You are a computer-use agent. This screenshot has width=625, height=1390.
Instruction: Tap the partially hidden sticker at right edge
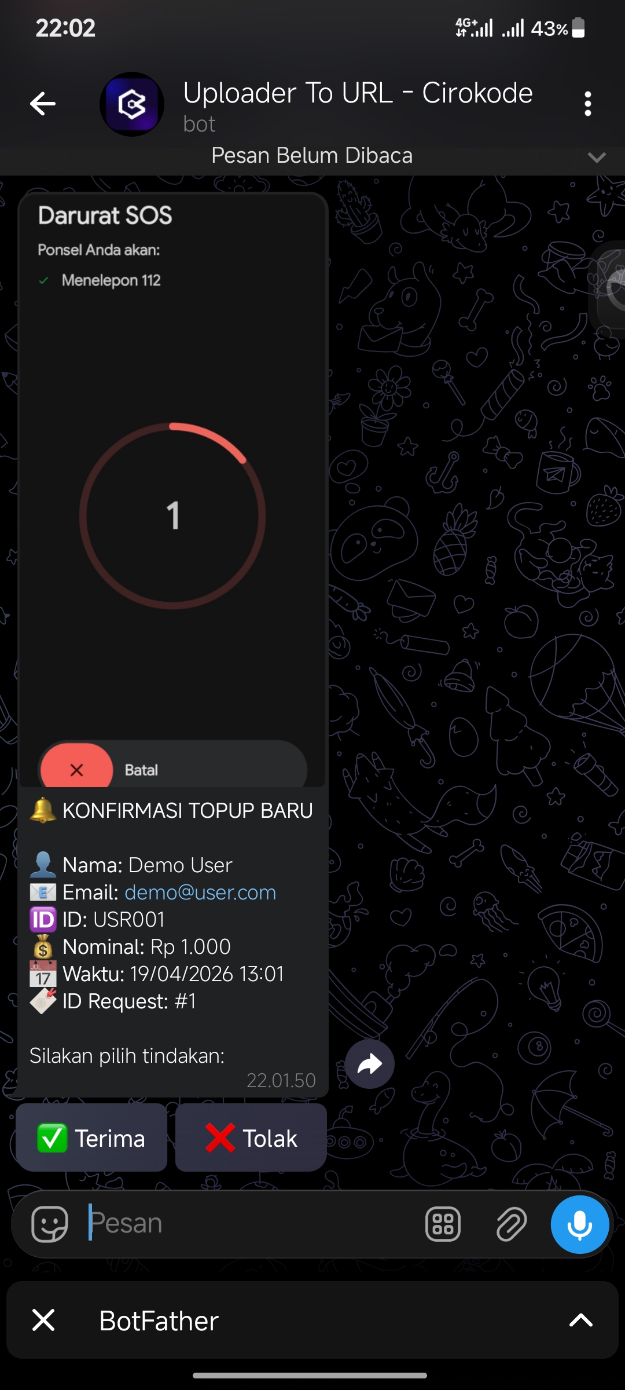611,287
